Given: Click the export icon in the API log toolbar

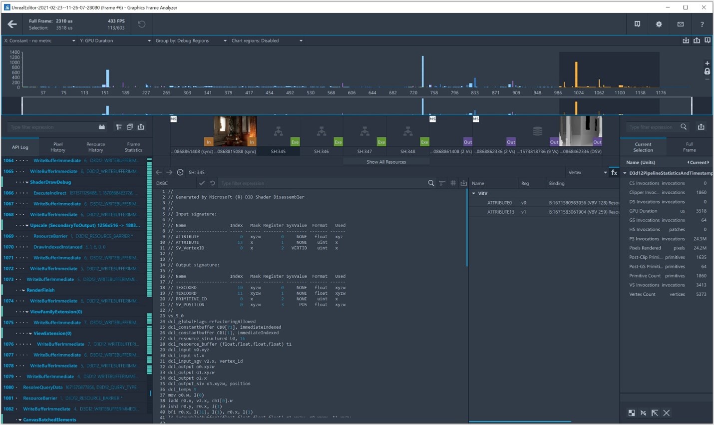Looking at the screenshot, I should point(141,127).
